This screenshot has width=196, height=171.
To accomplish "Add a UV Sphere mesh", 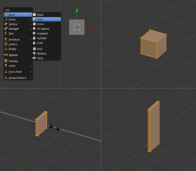I will point(47,29).
